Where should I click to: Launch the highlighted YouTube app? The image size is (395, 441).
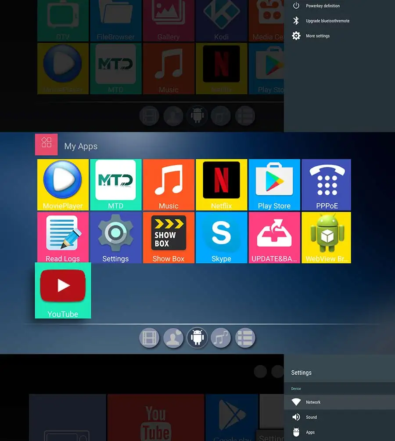63,290
